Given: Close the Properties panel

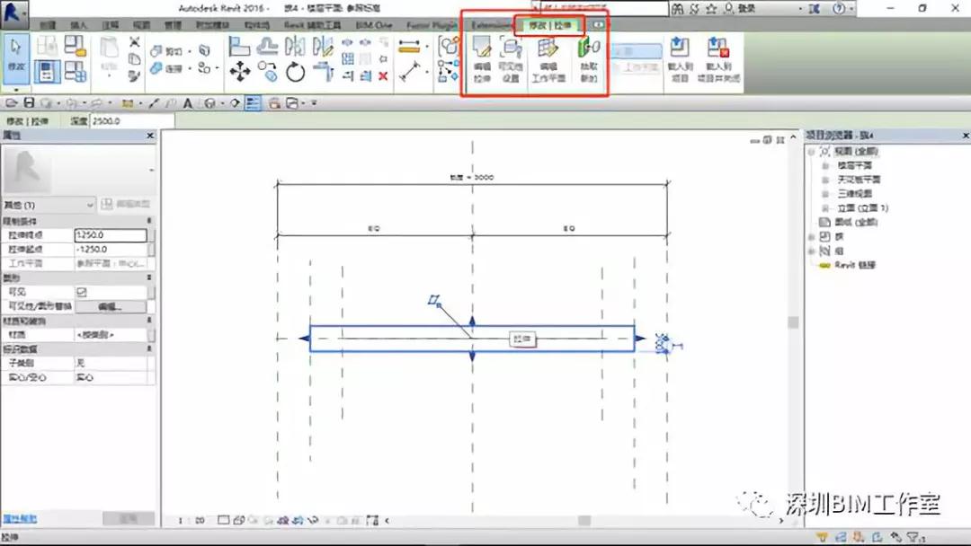Looking at the screenshot, I should click(x=150, y=136).
